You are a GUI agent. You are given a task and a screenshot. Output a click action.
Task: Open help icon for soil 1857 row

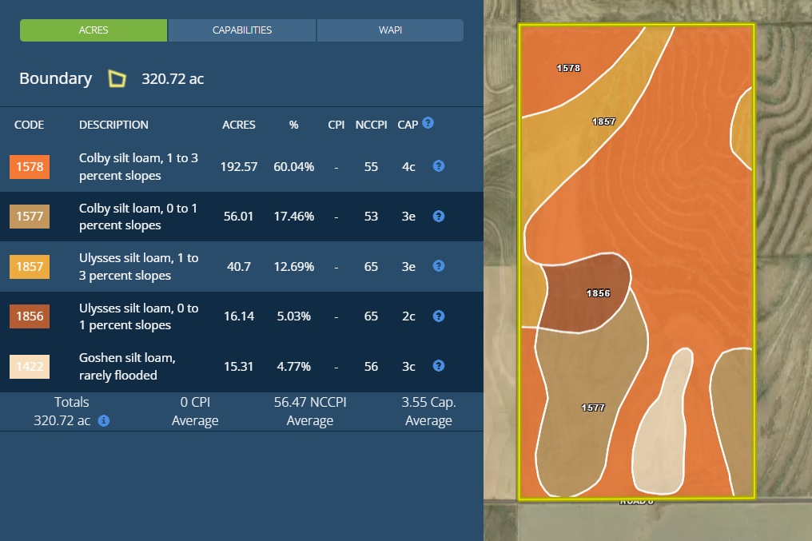coord(438,266)
